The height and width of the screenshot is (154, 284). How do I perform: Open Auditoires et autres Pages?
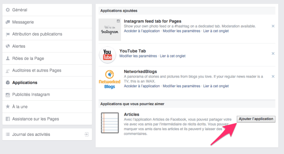point(47,70)
